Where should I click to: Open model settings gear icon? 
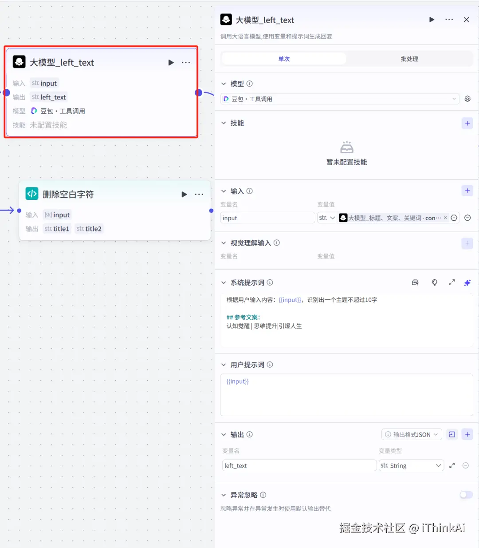click(x=467, y=99)
